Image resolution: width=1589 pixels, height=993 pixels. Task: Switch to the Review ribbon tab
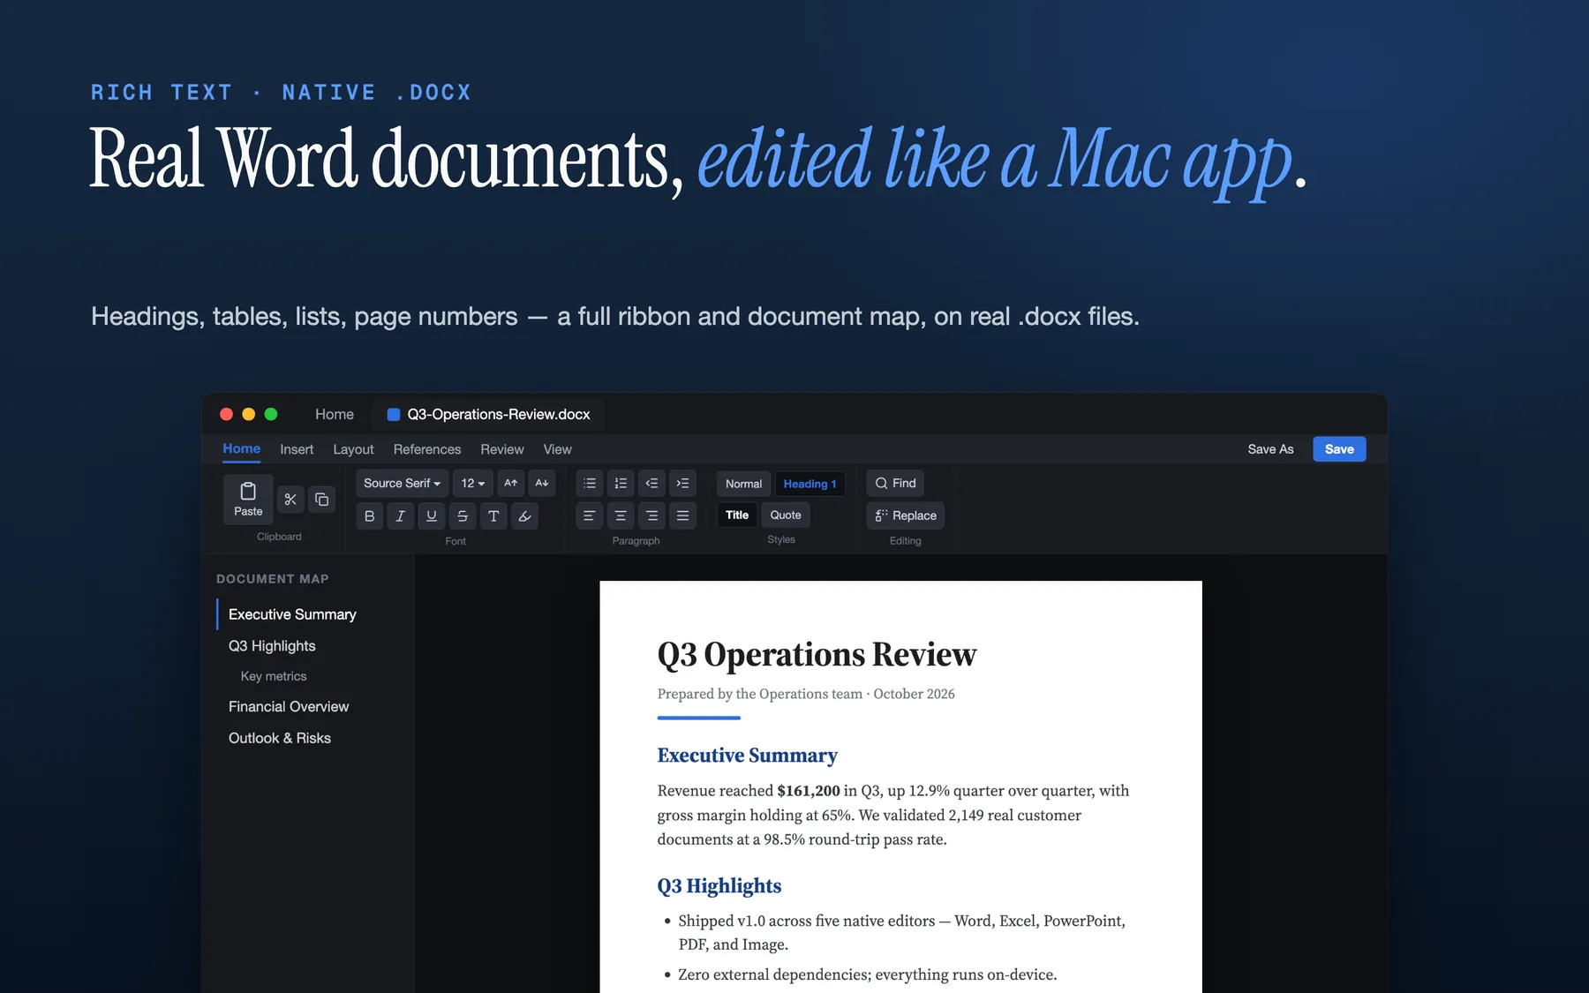coord(502,449)
